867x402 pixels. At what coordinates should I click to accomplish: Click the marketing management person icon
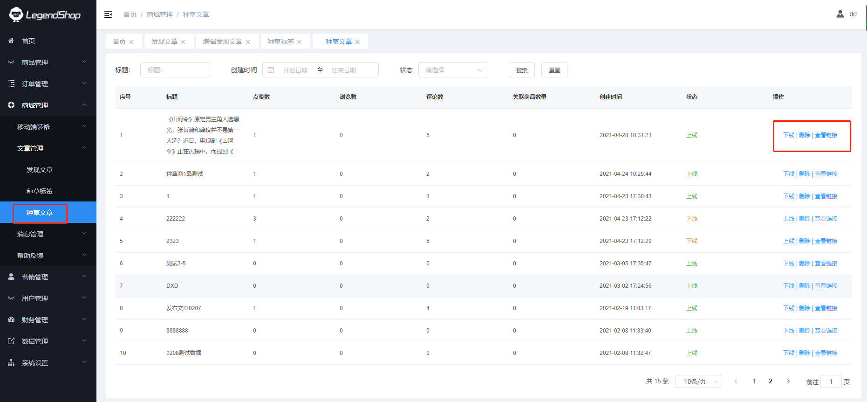click(x=11, y=277)
